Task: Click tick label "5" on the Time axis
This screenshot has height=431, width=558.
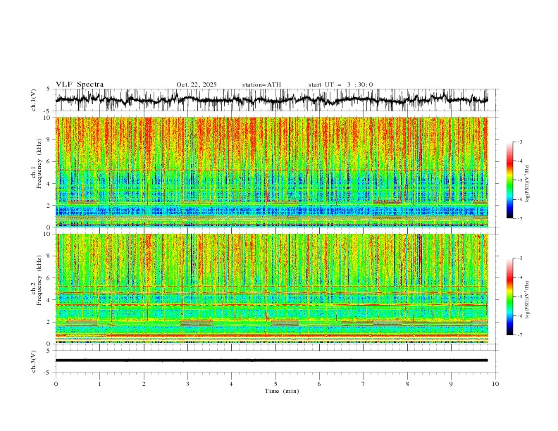Action: pos(275,384)
